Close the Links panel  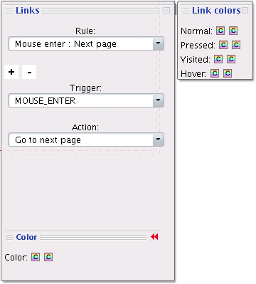(166, 11)
